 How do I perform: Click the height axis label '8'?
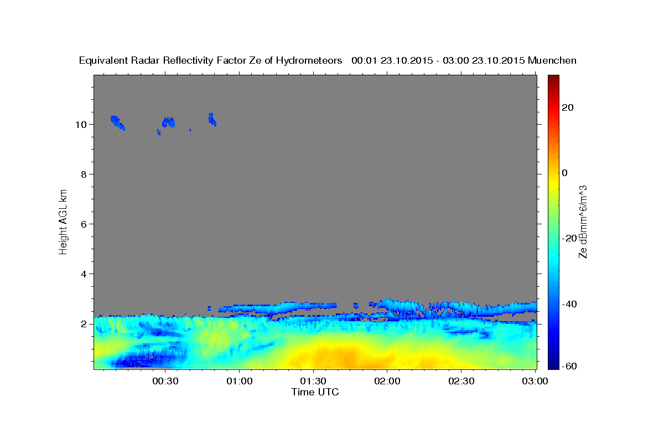click(84, 174)
